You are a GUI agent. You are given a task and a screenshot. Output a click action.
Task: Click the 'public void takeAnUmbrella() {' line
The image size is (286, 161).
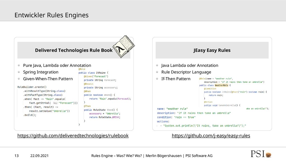(222, 105)
